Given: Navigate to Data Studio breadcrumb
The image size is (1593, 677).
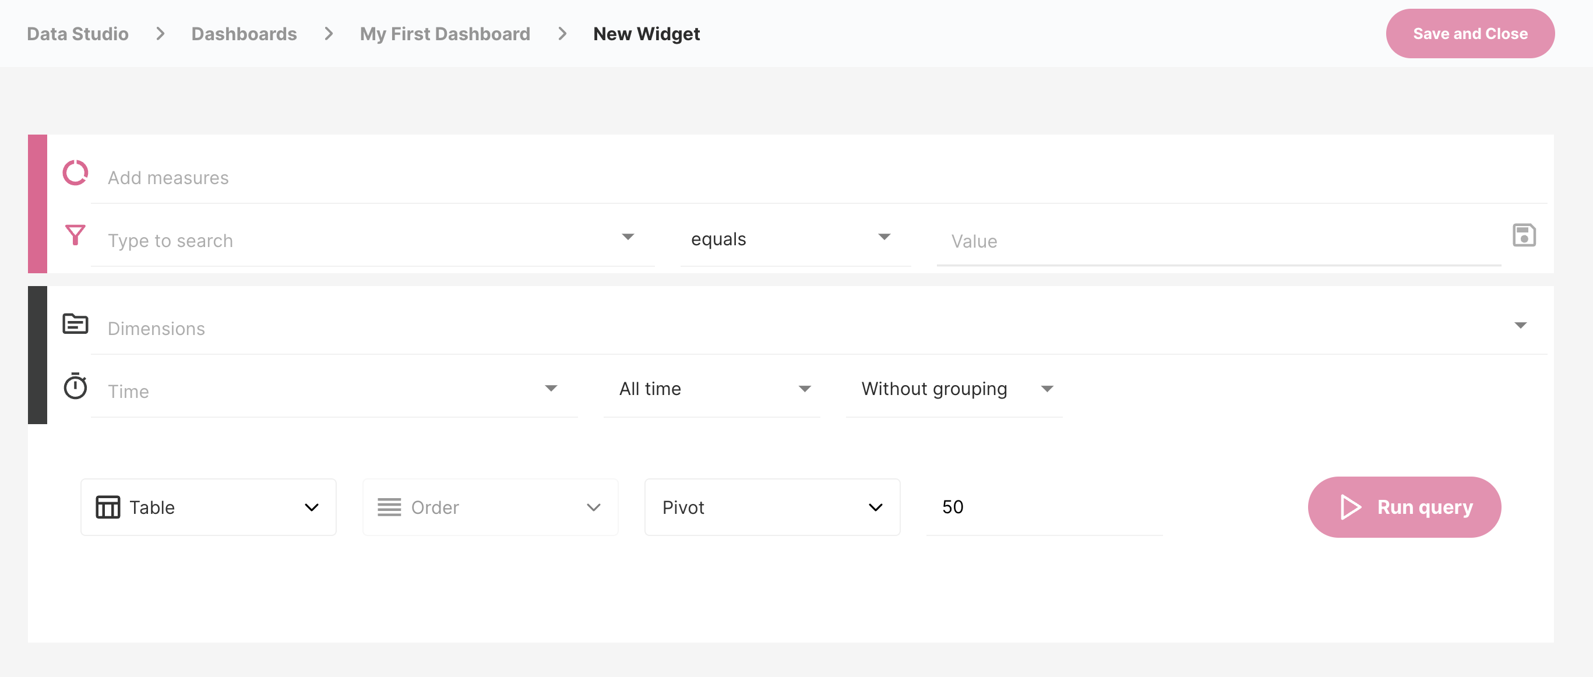Looking at the screenshot, I should click(77, 34).
